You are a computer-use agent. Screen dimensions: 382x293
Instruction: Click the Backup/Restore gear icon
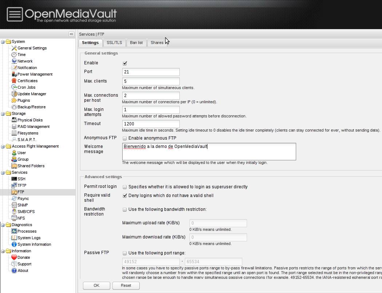[14, 107]
